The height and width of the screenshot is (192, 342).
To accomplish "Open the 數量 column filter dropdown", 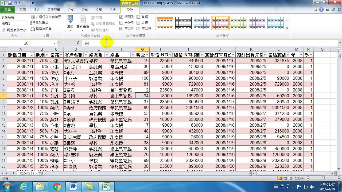I will point(147,55).
